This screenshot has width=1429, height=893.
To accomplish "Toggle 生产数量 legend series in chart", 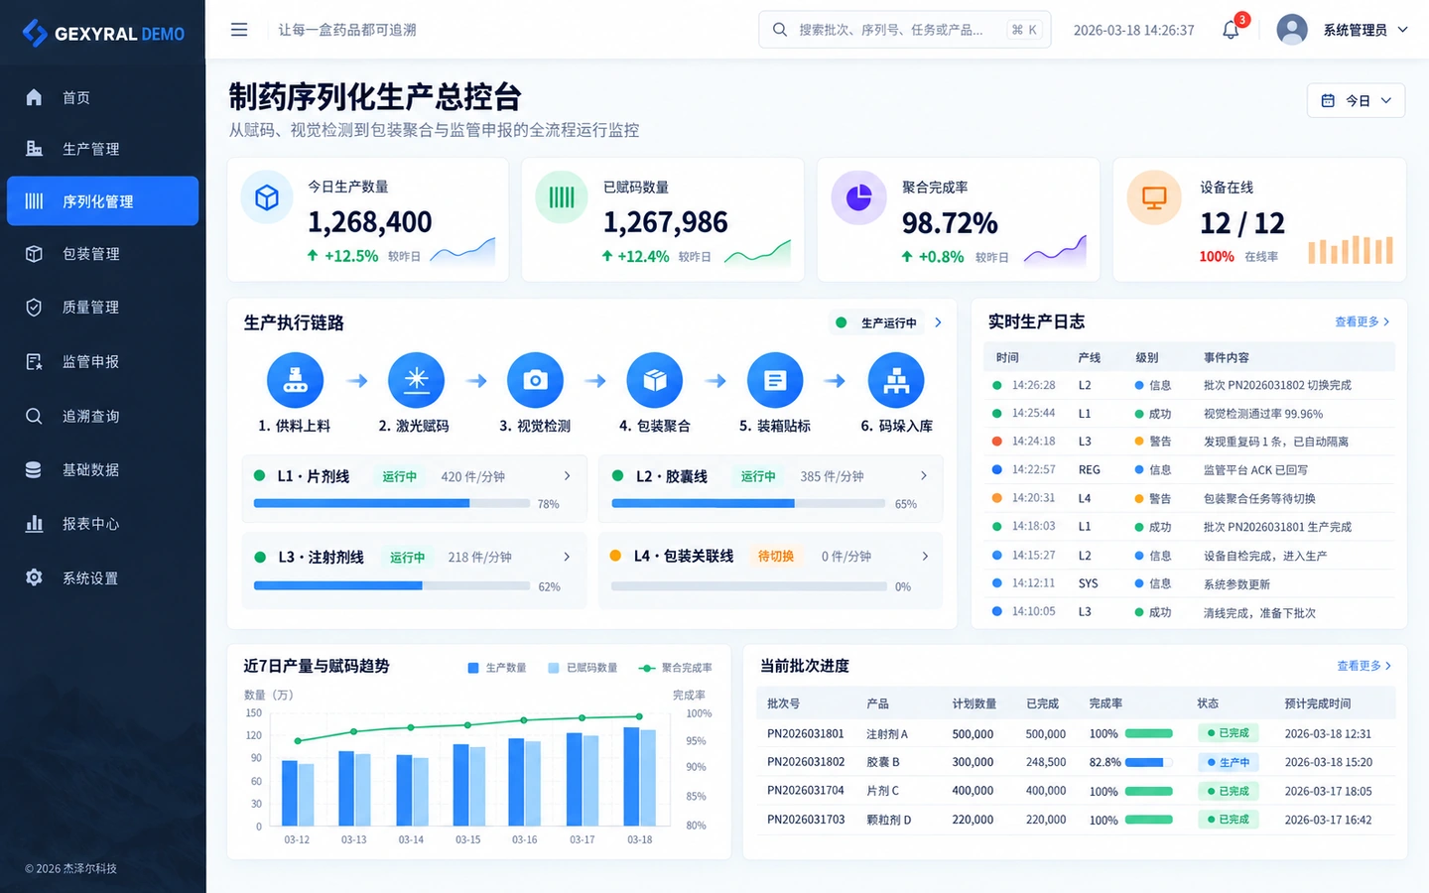I will (x=497, y=668).
